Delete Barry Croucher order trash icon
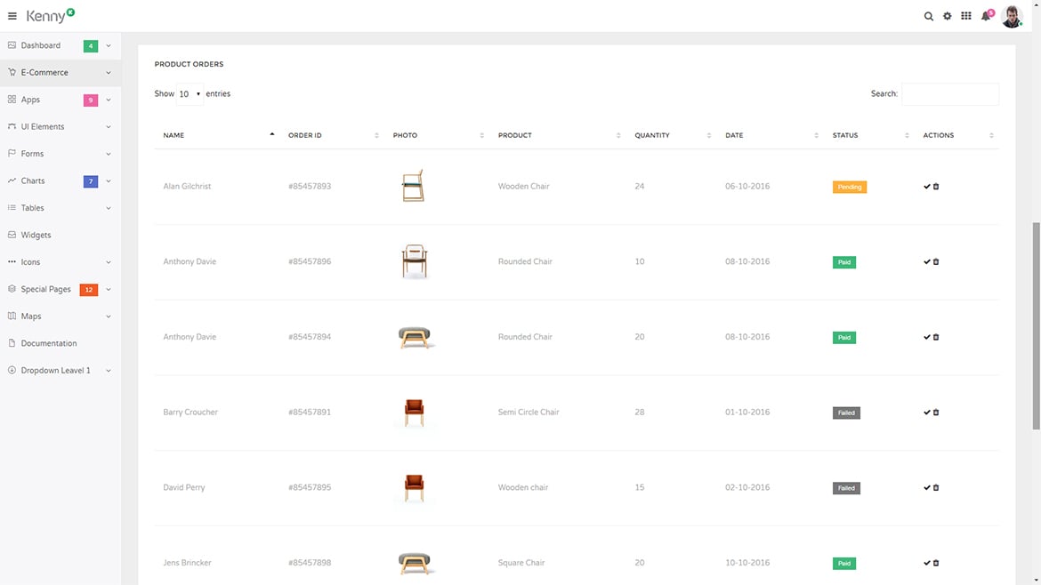This screenshot has height=585, width=1041. (936, 412)
